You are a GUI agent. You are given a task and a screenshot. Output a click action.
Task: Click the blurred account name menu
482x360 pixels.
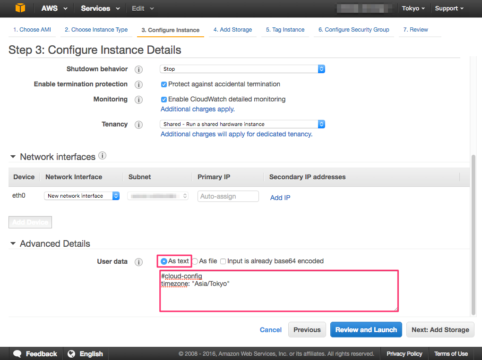click(364, 8)
